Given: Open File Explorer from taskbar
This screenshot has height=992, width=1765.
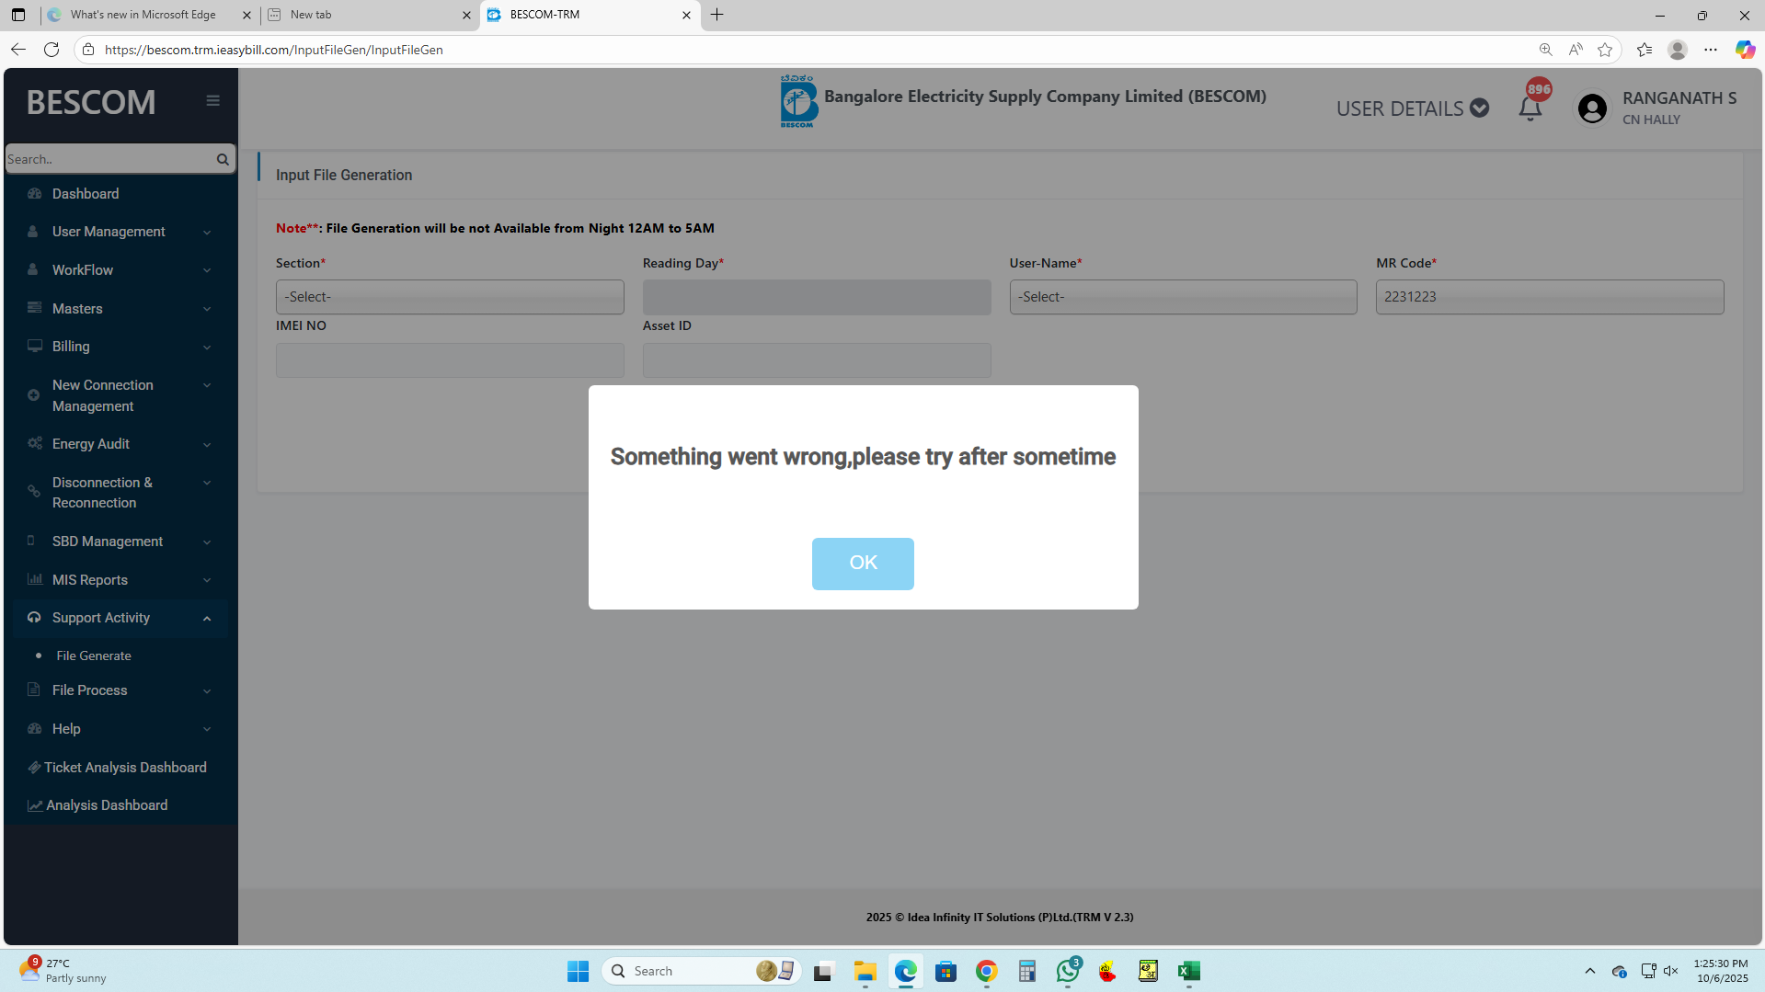Looking at the screenshot, I should [865, 971].
